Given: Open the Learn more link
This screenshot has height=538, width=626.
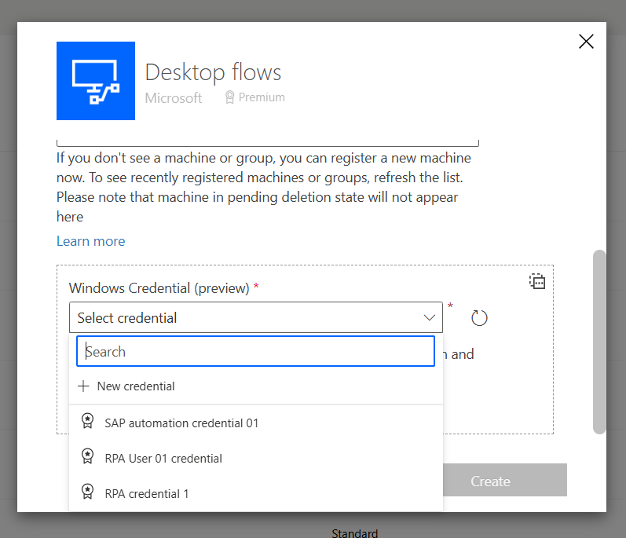Looking at the screenshot, I should [90, 241].
